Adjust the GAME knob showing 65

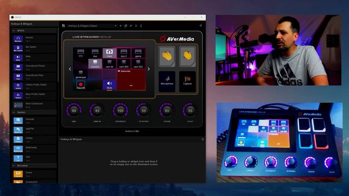coord(167,111)
